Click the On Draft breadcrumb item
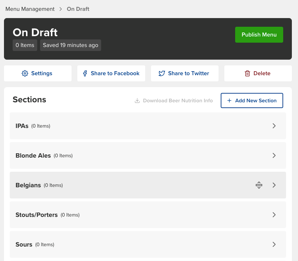The height and width of the screenshot is (261, 298). click(78, 9)
